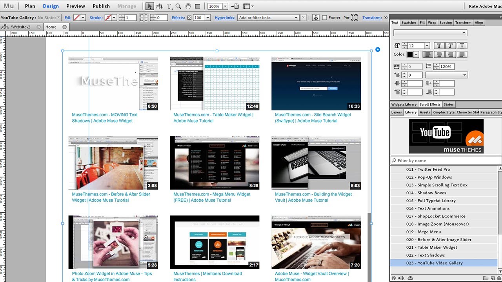Open MOVING Text Shadows video link

pyautogui.click(x=105, y=118)
